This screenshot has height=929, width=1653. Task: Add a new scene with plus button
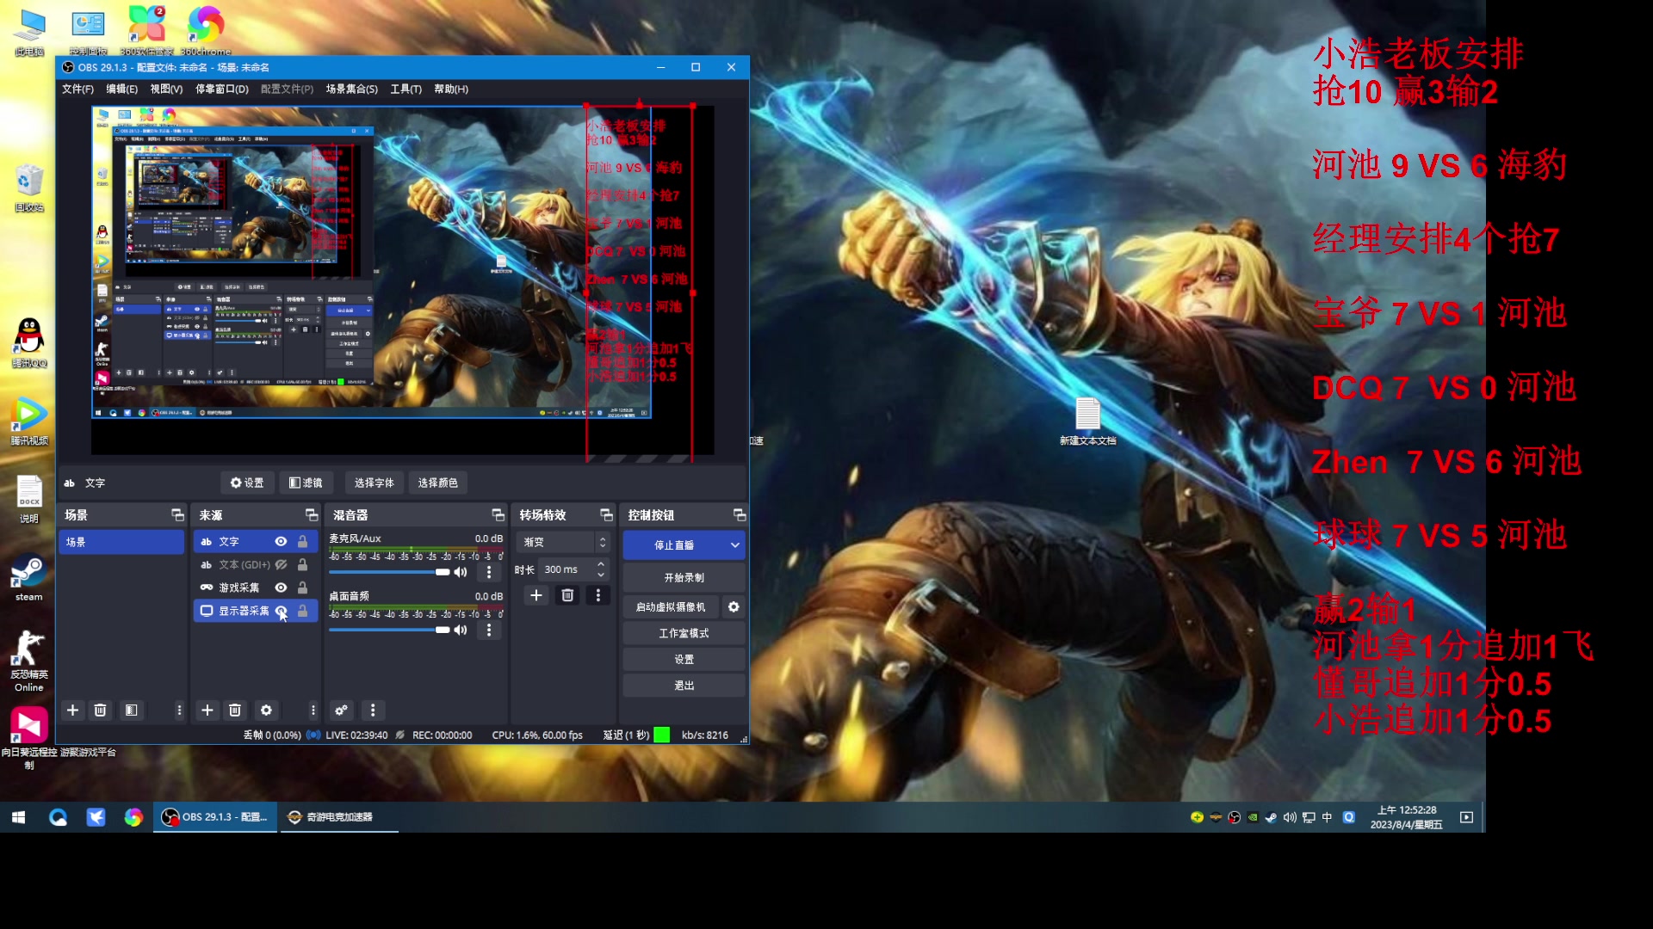(x=72, y=711)
